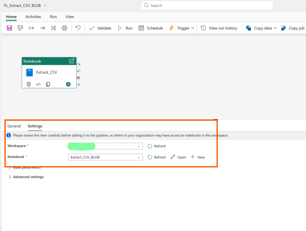Click the info icon in notice banner
This screenshot has height=231, width=306.
[8, 135]
